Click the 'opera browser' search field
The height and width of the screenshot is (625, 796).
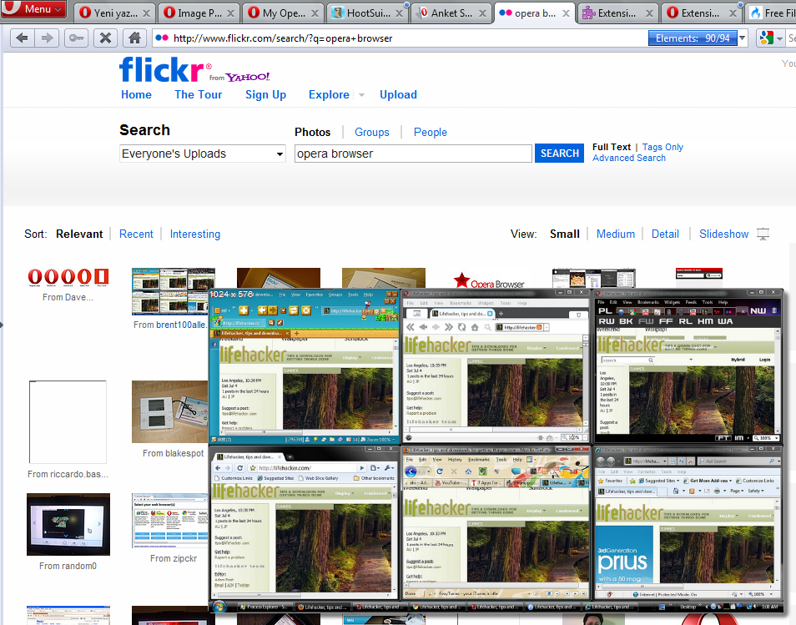(413, 154)
